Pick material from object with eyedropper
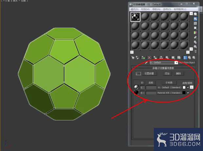This screenshot has width=203, height=151. 146,63
